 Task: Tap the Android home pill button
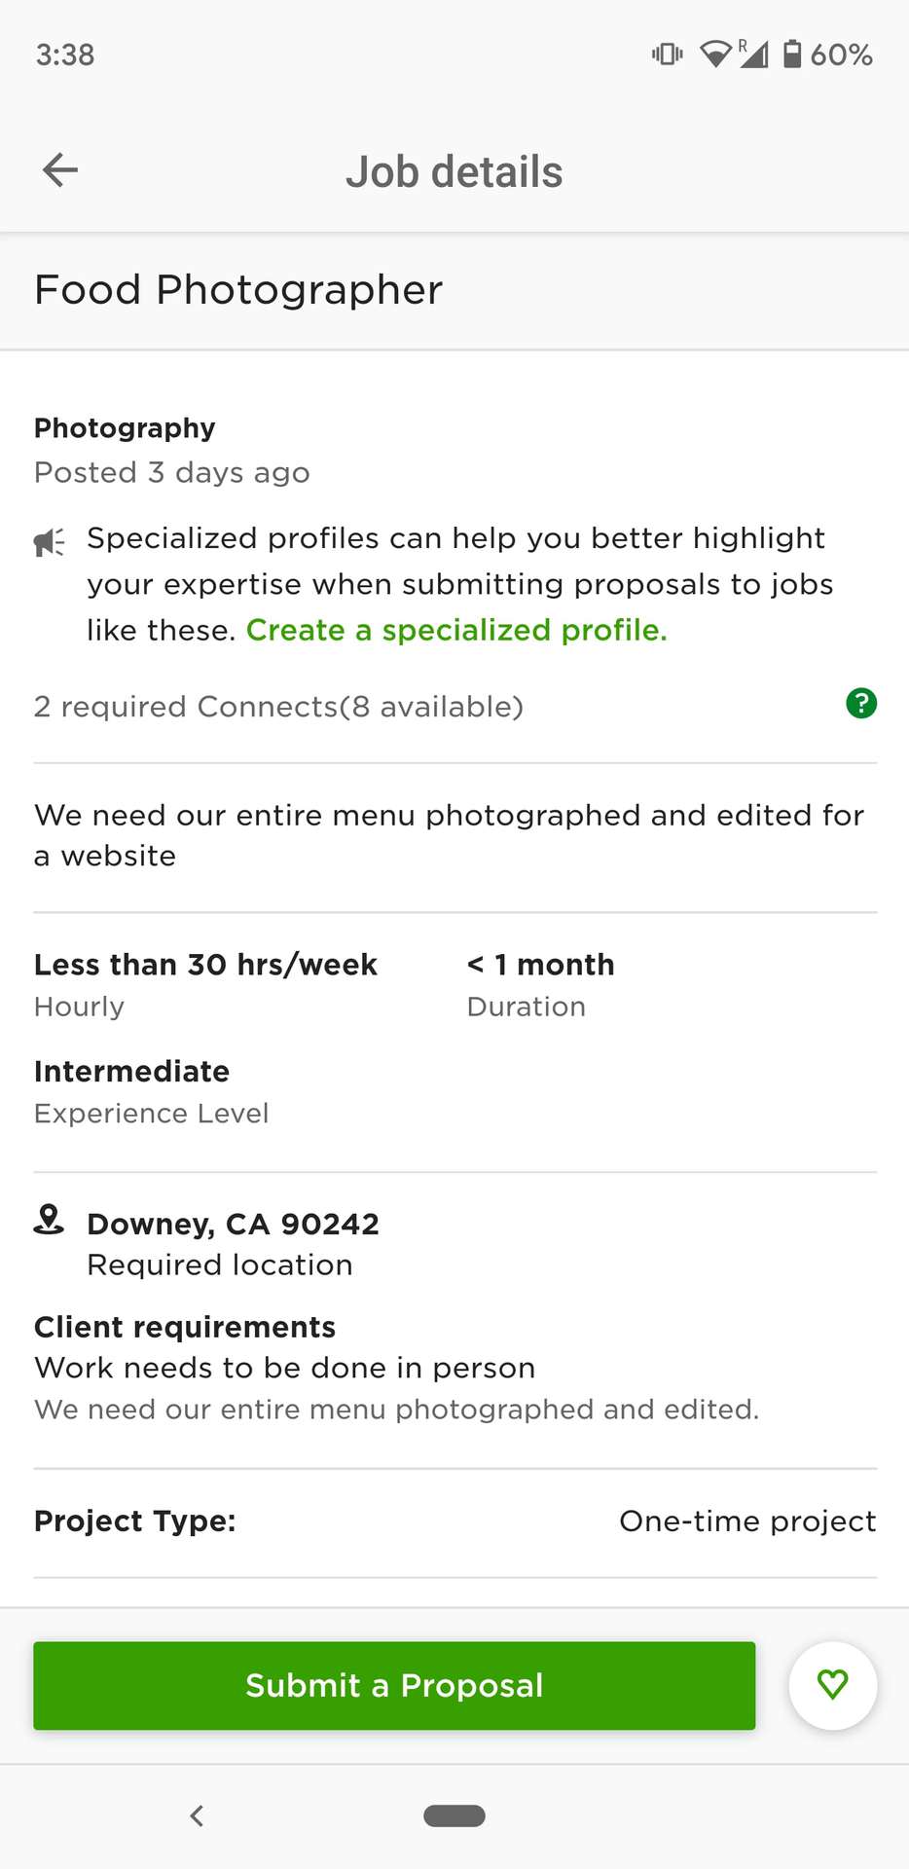pyautogui.click(x=454, y=1815)
